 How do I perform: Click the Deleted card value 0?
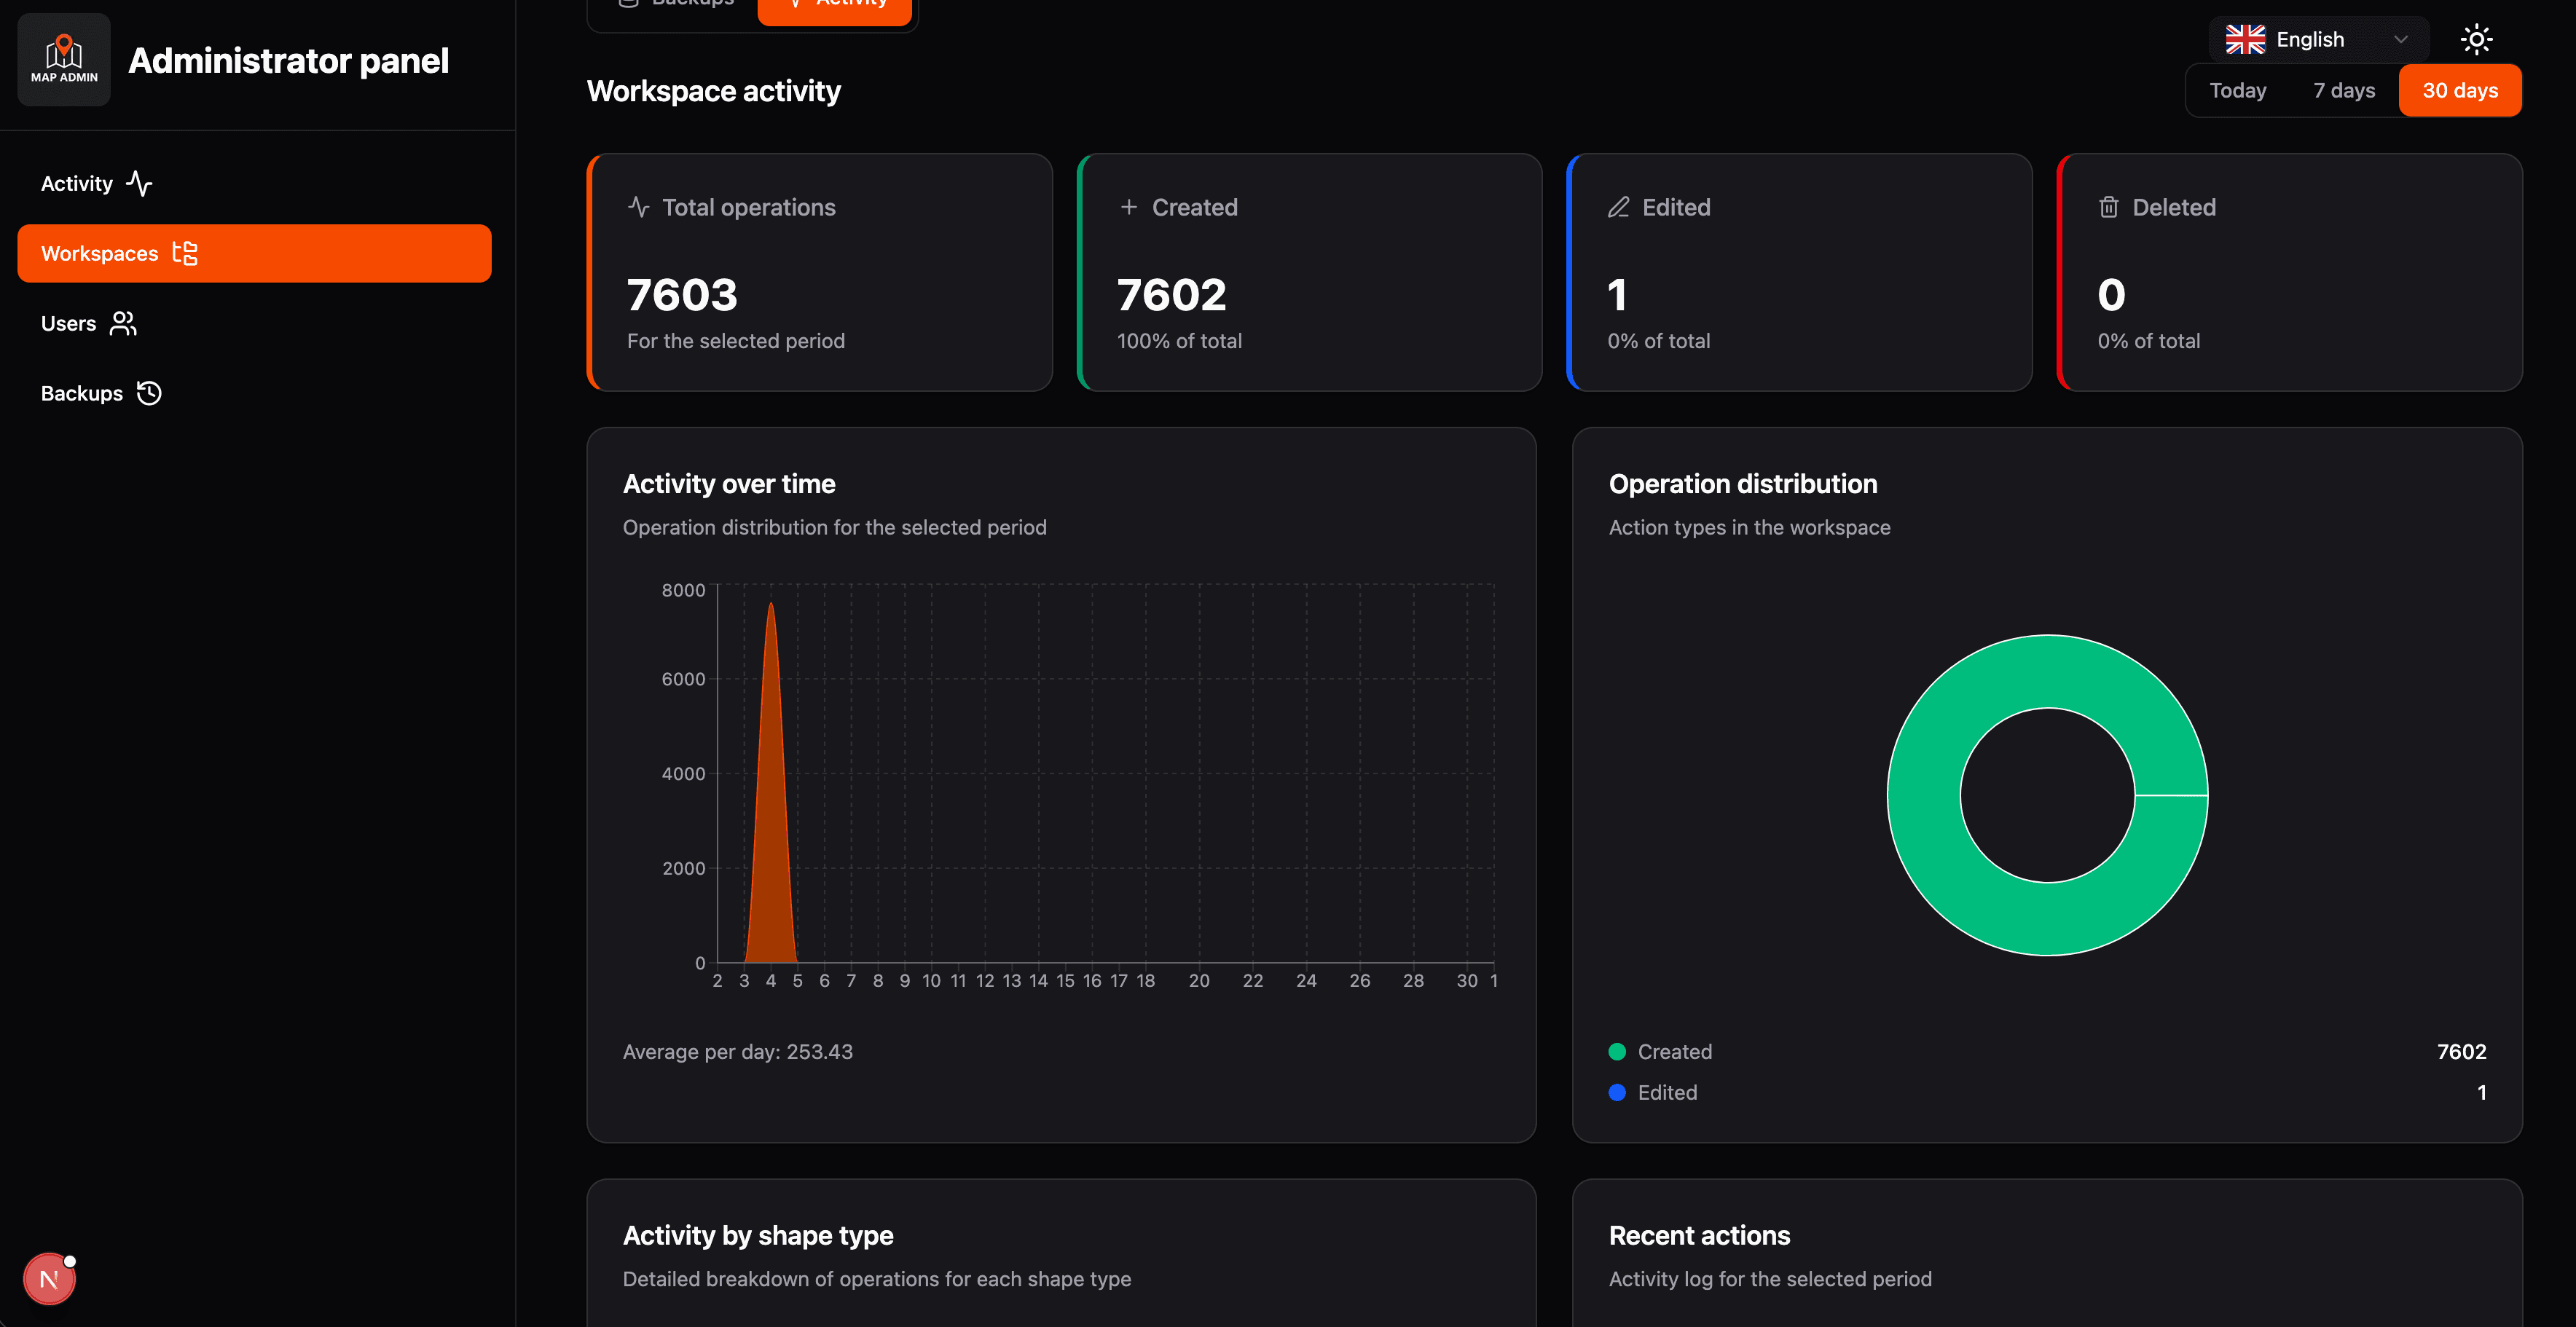pyautogui.click(x=2111, y=294)
